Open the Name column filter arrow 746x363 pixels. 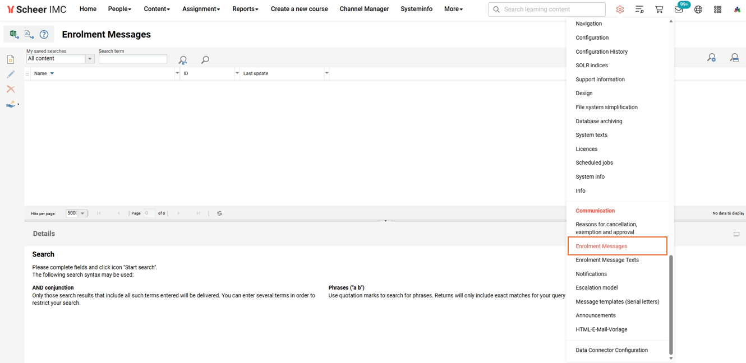(177, 73)
